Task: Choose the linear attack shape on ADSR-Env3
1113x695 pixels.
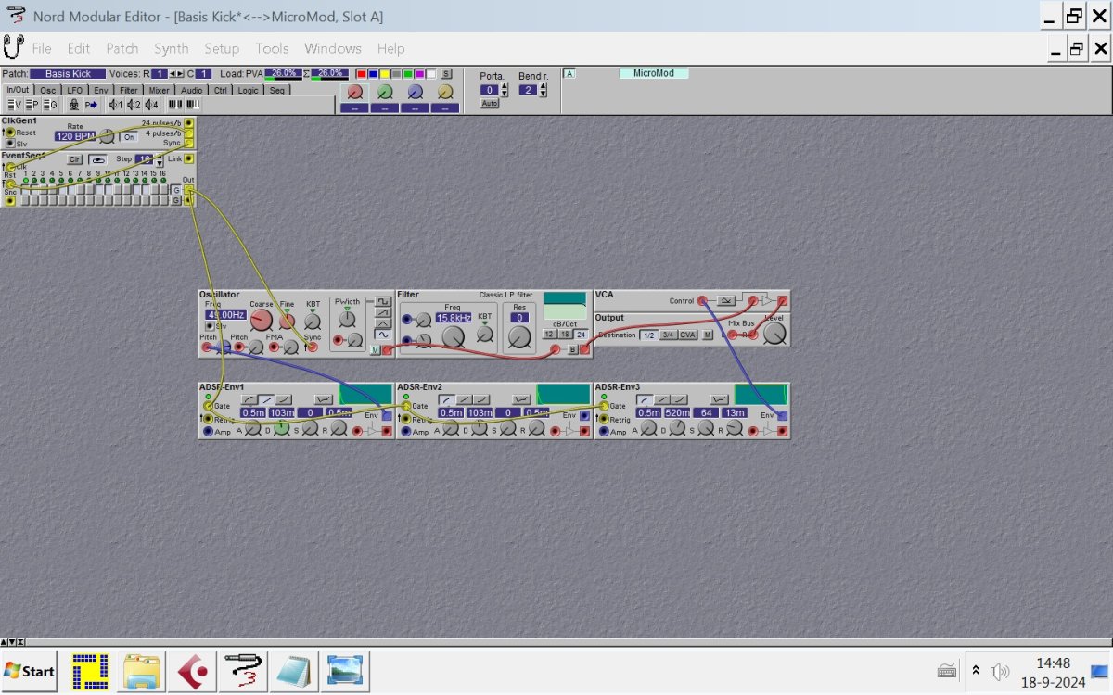Action: point(662,399)
